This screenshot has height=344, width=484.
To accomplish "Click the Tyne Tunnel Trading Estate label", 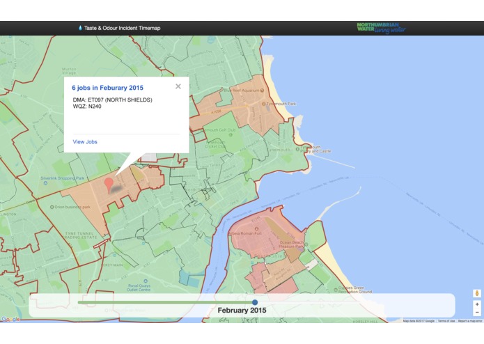I will tap(81, 235).
